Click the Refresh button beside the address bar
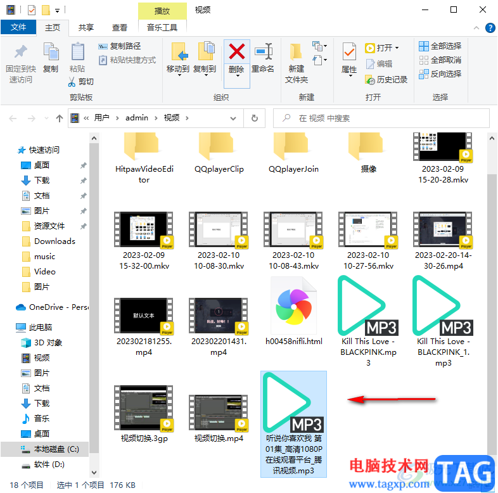 point(255,118)
